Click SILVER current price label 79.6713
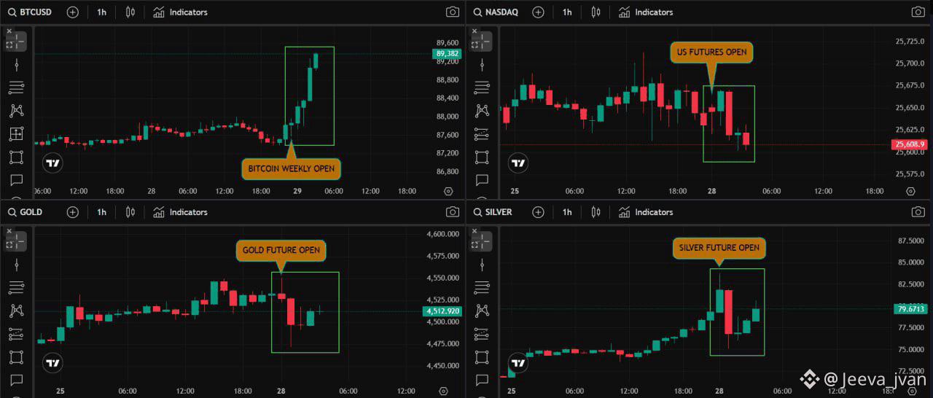933x398 pixels. (x=910, y=309)
